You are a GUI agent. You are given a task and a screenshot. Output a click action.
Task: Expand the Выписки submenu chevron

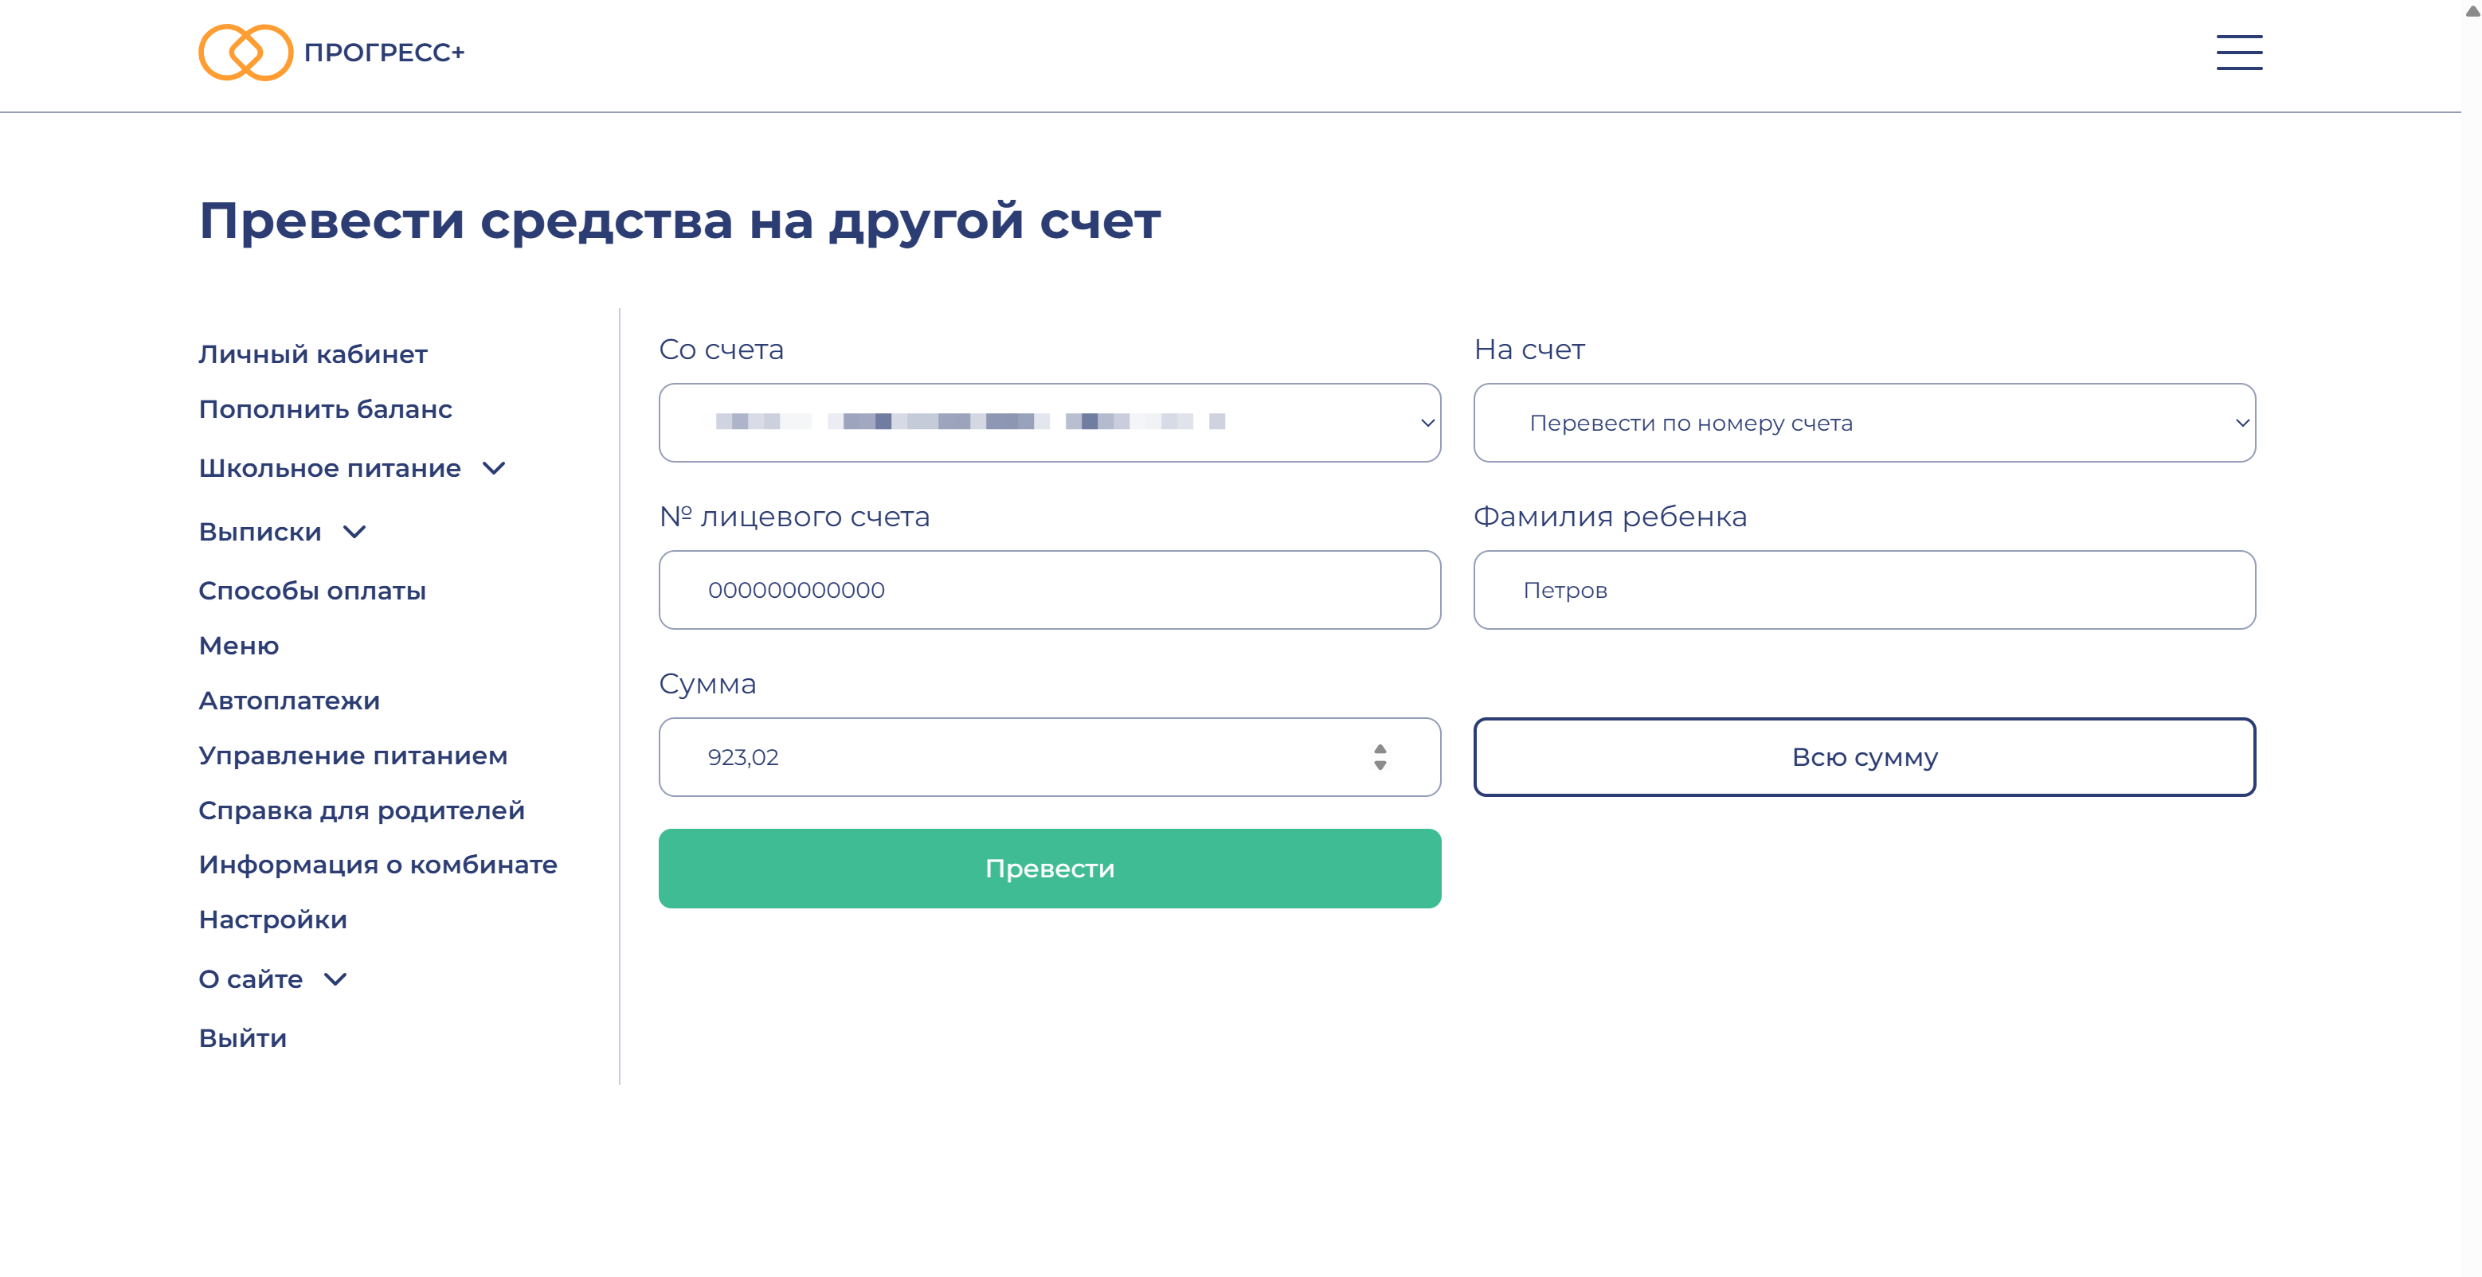point(354,533)
